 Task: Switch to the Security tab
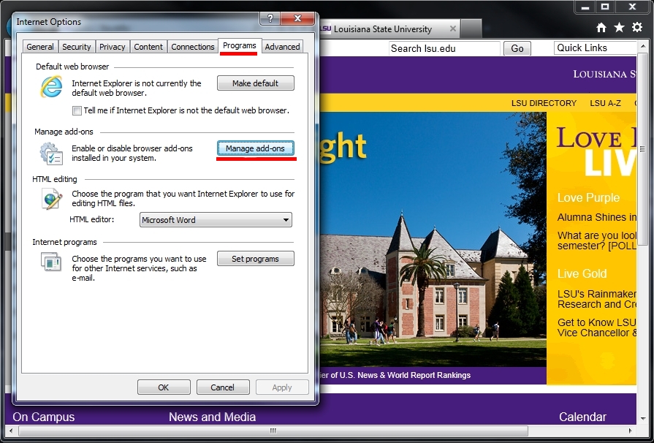(x=76, y=47)
